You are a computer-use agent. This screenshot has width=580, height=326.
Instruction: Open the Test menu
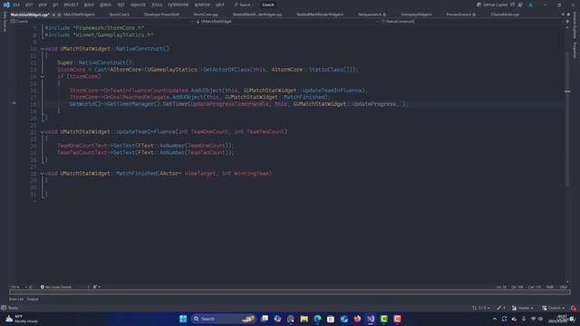click(x=121, y=5)
